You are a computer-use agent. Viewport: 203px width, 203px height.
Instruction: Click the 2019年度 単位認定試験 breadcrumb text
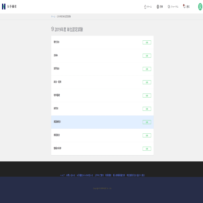click(x=64, y=16)
